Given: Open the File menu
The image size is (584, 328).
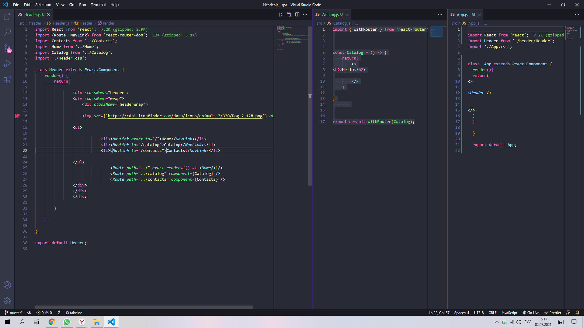Looking at the screenshot, I should pos(16,5).
